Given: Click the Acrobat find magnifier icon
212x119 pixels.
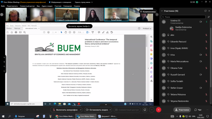Looking at the screenshot, I should (25, 32).
